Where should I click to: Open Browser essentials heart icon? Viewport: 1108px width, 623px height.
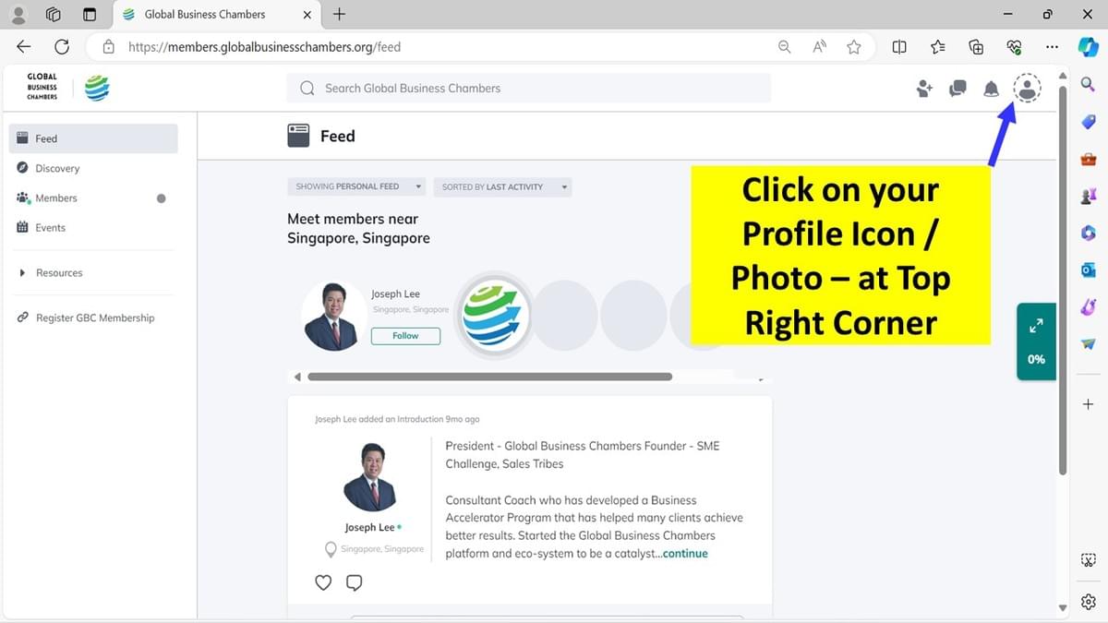[x=1014, y=46]
